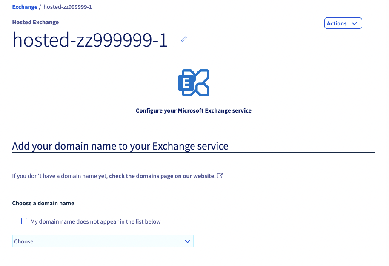Click the 'Add your domain name' section heading
Image resolution: width=389 pixels, height=266 pixels.
(120, 146)
